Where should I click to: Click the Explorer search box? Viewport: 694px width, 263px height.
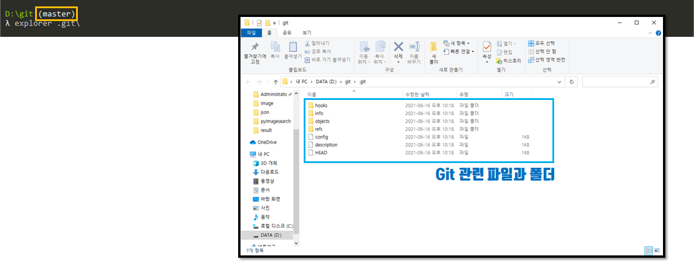(620, 82)
